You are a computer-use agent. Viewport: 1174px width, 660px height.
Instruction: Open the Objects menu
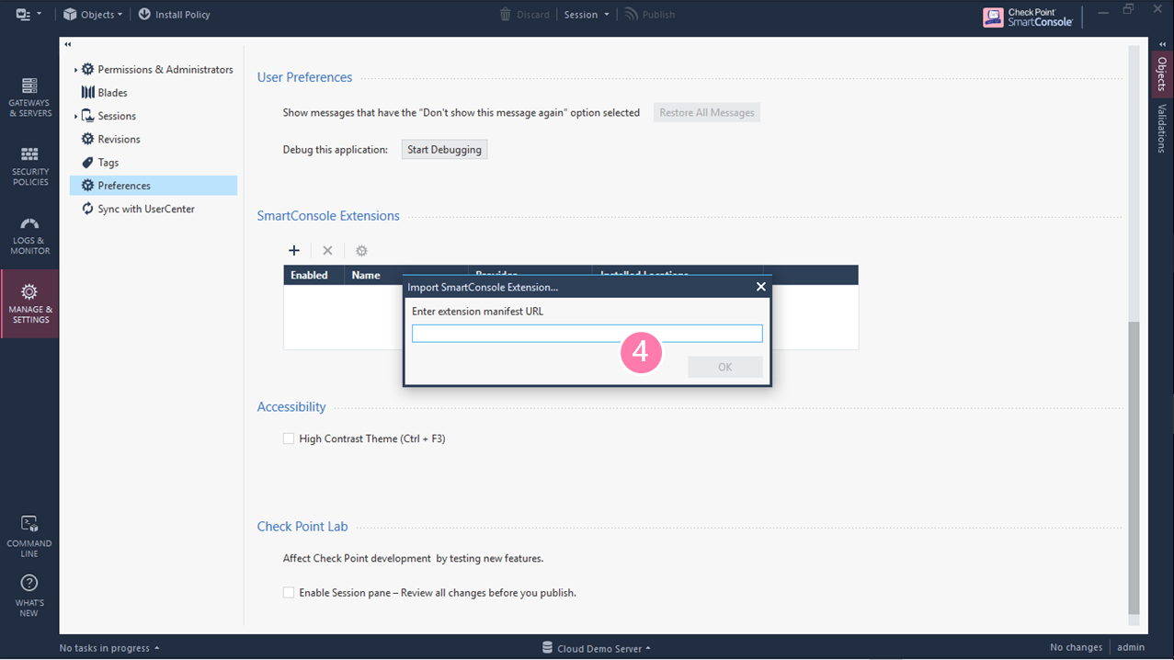point(93,15)
